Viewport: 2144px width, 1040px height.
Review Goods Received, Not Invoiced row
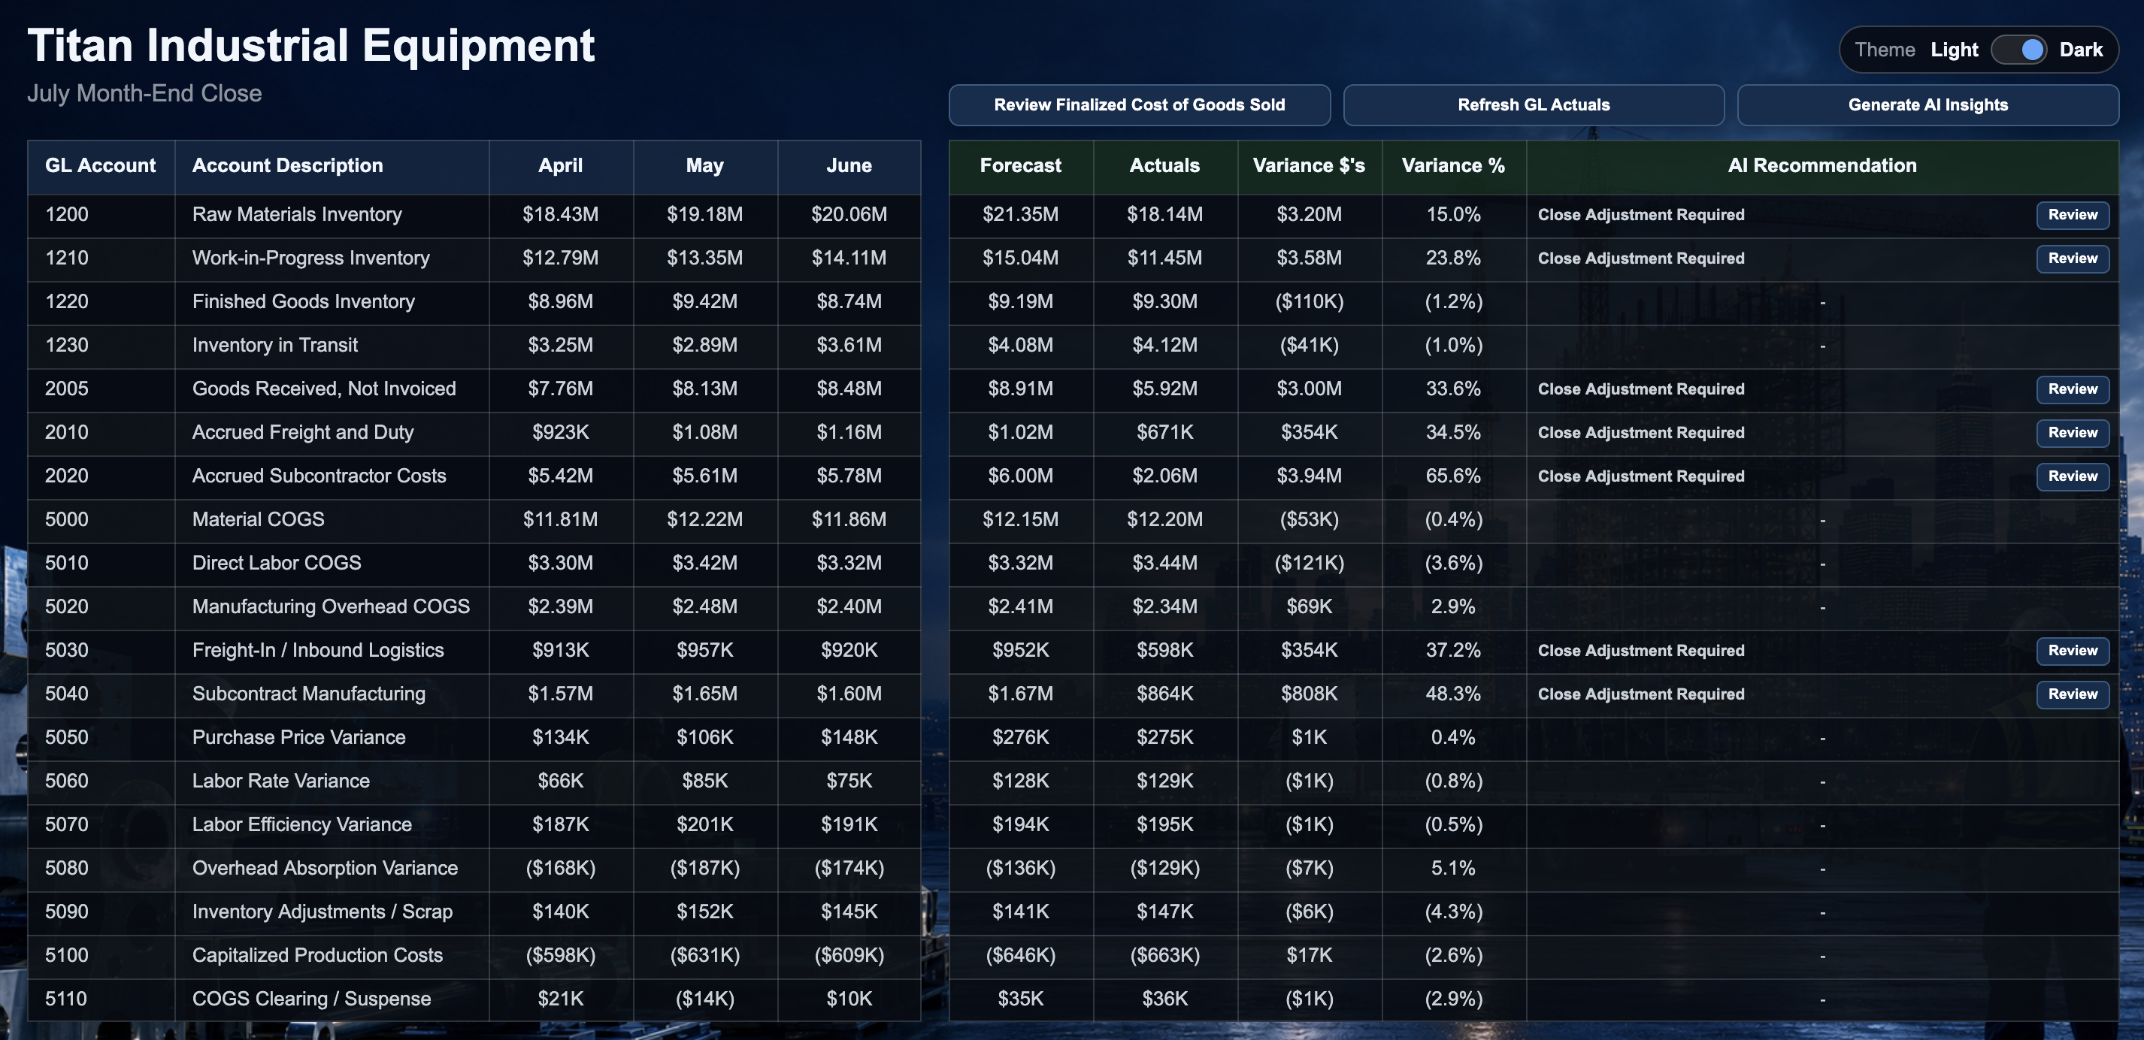click(2073, 388)
